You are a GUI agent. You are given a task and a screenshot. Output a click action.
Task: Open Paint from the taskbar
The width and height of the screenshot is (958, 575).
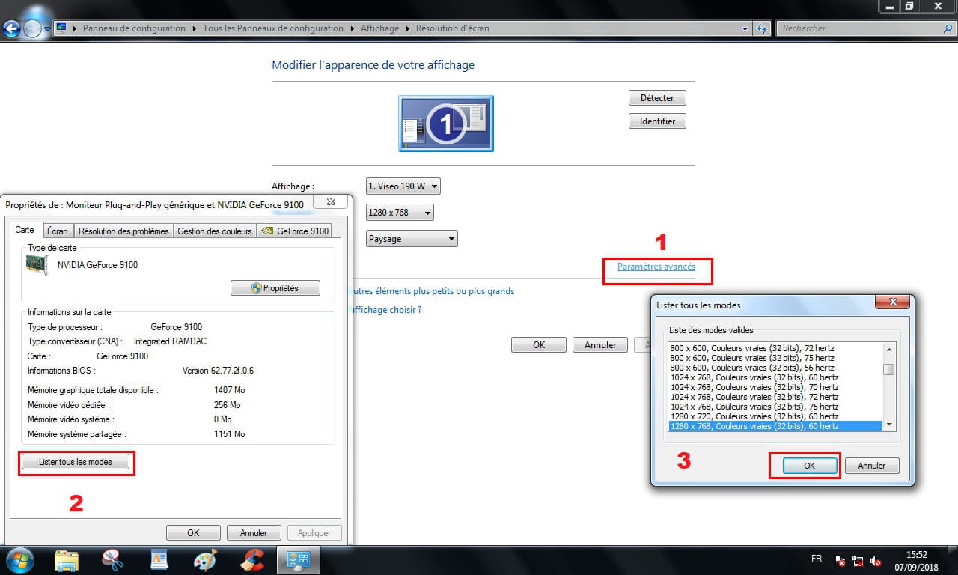(x=204, y=560)
